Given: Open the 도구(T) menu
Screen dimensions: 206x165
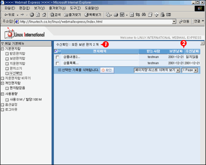Looking at the screenshot, I should (75, 8).
